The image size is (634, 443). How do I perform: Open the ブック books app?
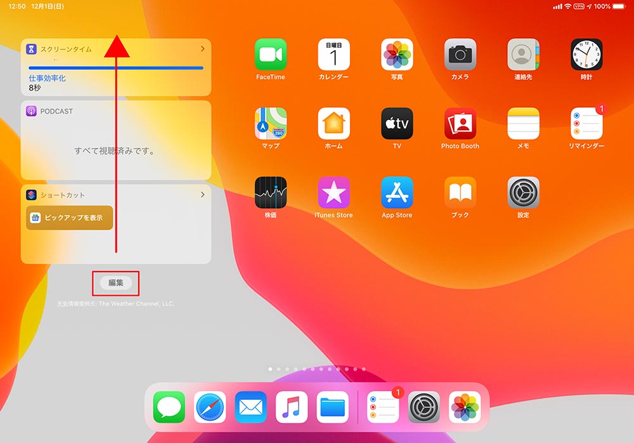[x=460, y=193]
